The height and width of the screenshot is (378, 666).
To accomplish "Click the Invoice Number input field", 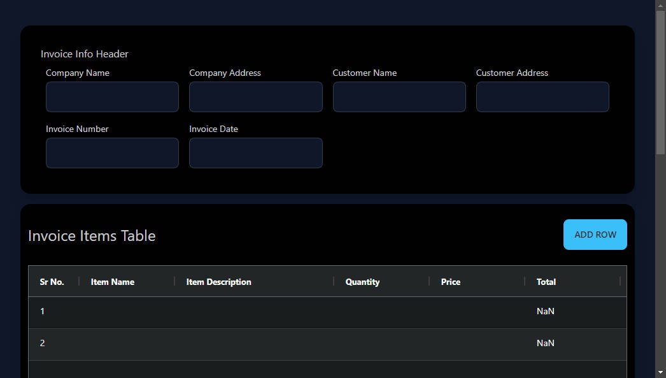I will click(112, 152).
